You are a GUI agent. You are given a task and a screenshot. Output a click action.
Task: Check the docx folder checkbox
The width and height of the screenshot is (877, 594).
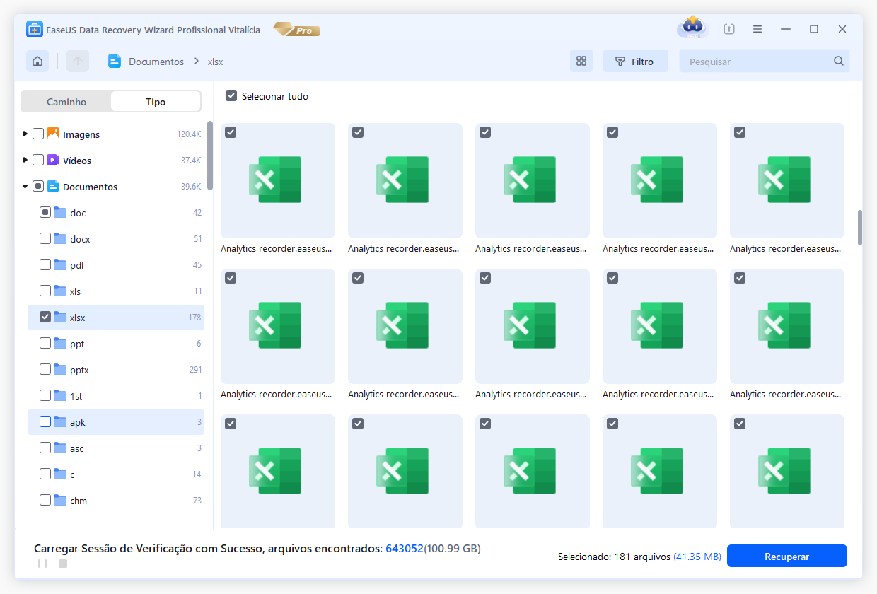[x=45, y=238]
